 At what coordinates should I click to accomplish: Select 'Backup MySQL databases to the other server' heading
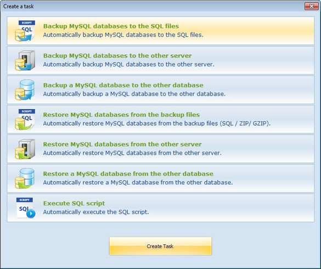tap(117, 56)
